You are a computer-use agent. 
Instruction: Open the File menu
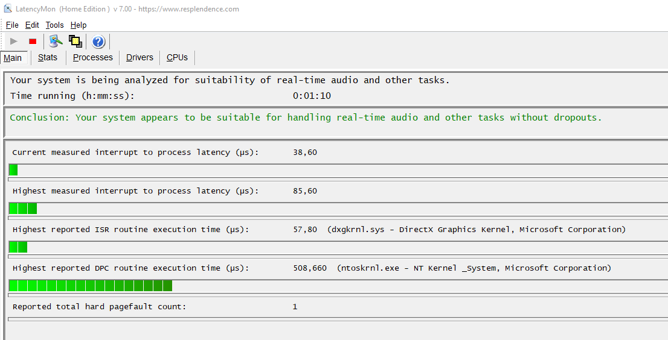(x=12, y=25)
